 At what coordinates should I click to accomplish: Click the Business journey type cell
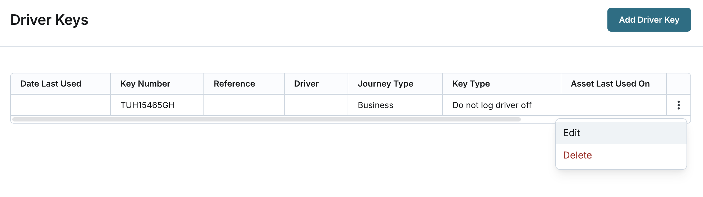(x=375, y=105)
